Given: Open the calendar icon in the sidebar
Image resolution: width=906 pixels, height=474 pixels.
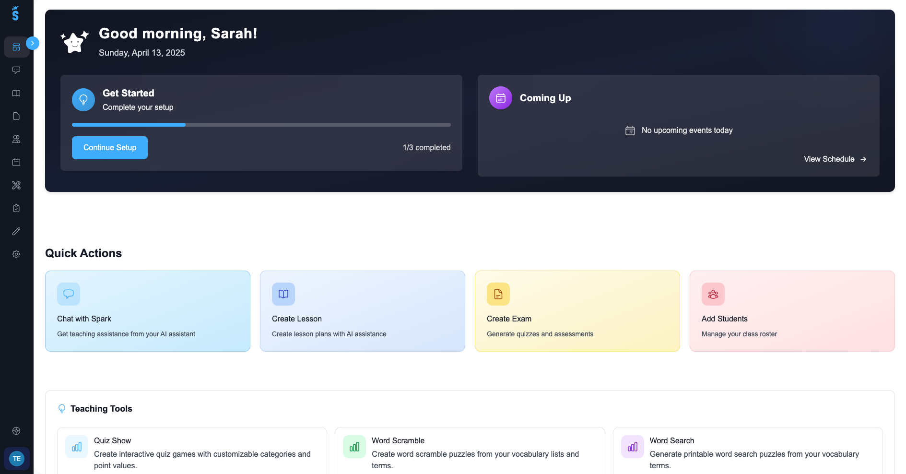Looking at the screenshot, I should (16, 162).
